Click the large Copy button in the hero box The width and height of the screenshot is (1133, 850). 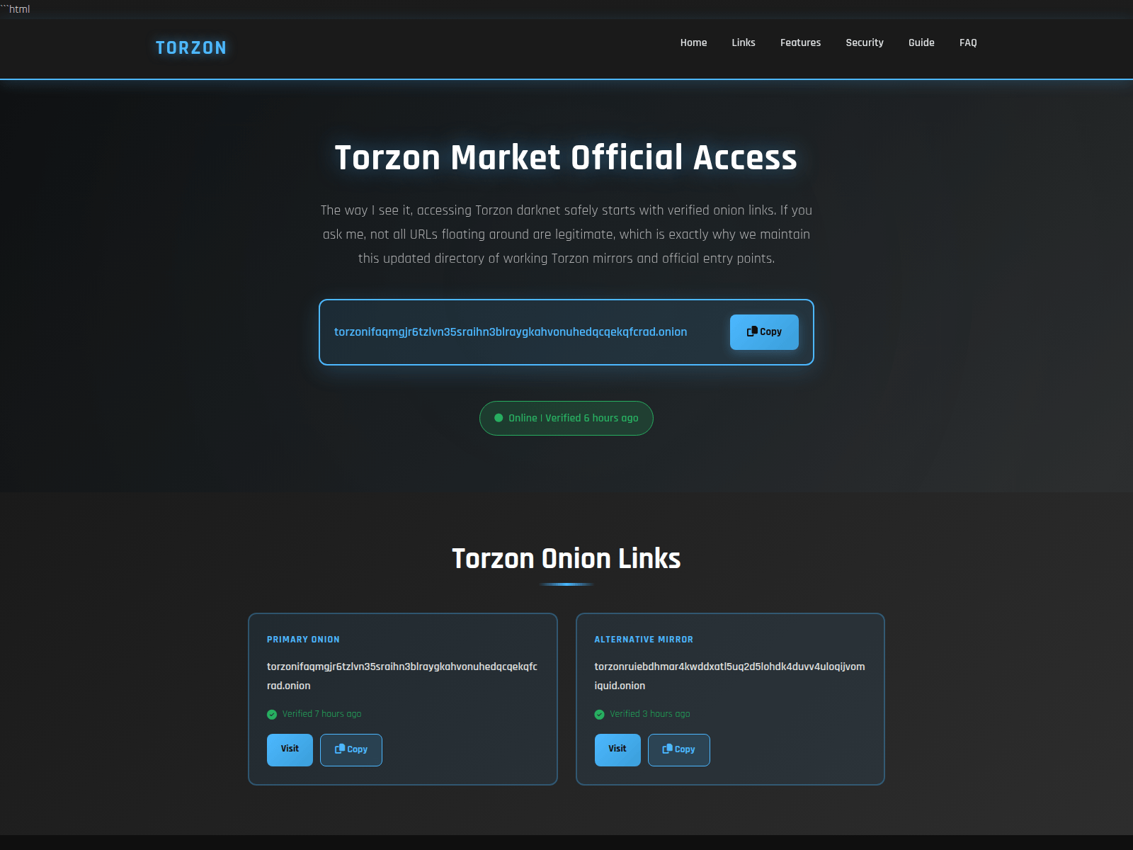point(764,331)
